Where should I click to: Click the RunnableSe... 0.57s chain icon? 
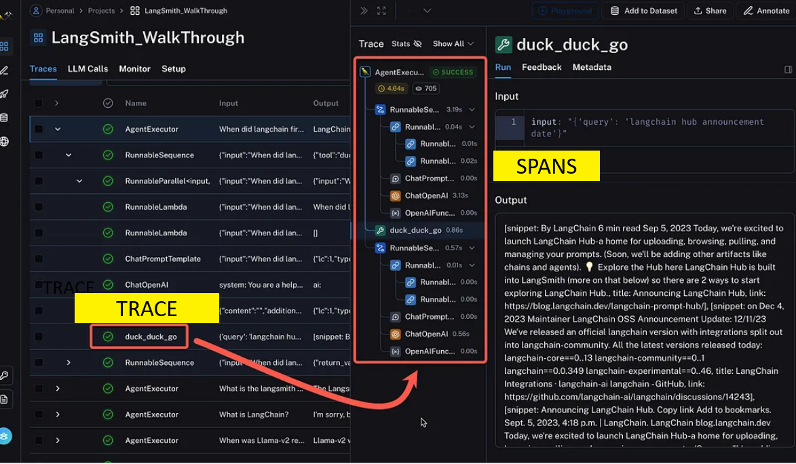(380, 248)
